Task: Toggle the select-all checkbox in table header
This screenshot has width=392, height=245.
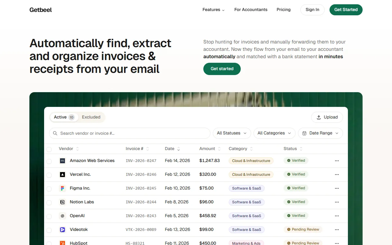Action: [x=49, y=149]
